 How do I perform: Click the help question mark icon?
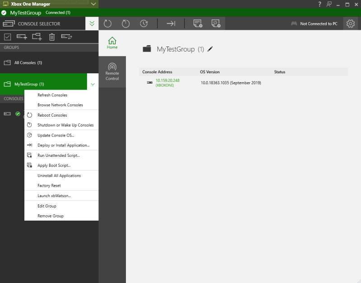[x=319, y=4]
